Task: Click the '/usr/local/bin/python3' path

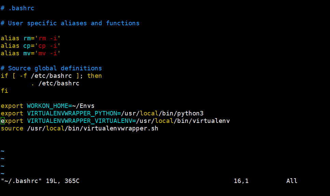Action: [x=162, y=114]
